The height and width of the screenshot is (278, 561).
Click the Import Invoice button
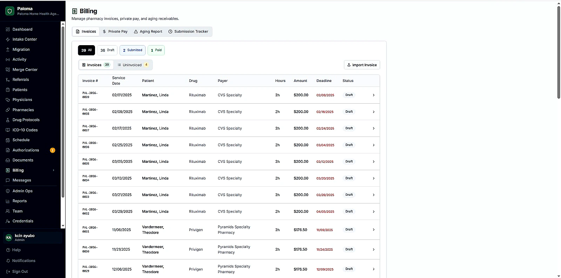point(362,65)
